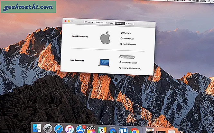The width and height of the screenshot is (214, 133).
Task: Minimize window with the yellow button
Action: [69, 21]
